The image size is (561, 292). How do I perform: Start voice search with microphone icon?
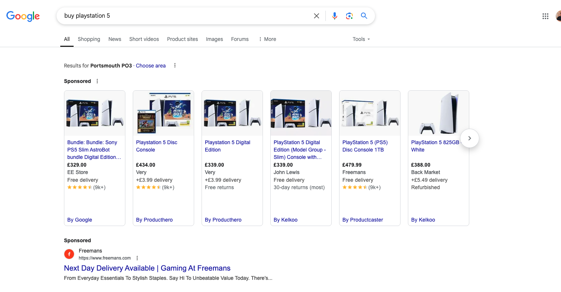[335, 16]
